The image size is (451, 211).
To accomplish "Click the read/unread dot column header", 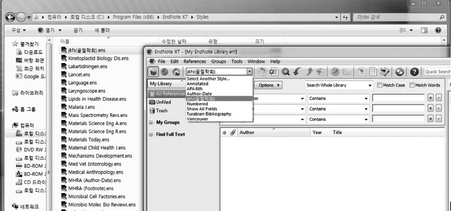I will coord(225,132).
